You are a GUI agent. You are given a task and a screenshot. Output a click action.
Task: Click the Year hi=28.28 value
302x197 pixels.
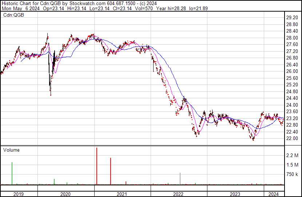pos(171,8)
